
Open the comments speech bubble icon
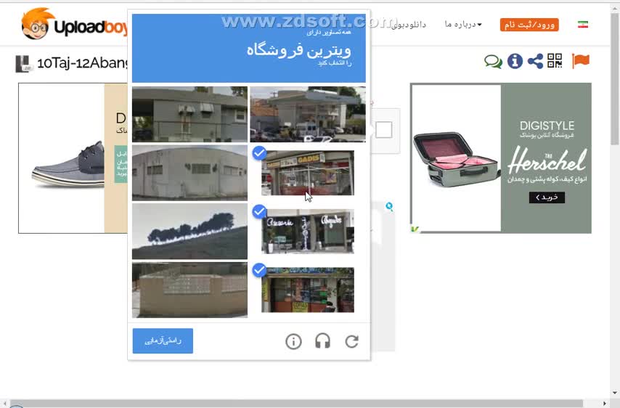click(x=493, y=62)
